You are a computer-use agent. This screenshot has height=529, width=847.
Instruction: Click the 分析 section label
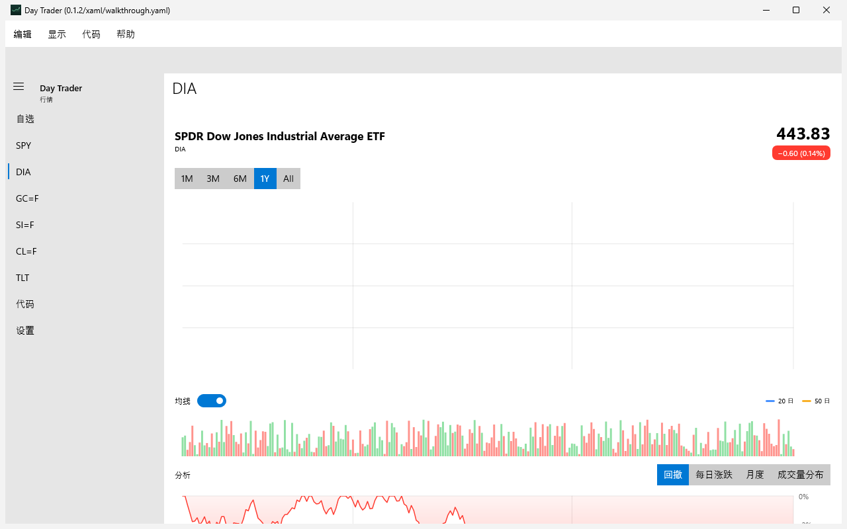(183, 475)
